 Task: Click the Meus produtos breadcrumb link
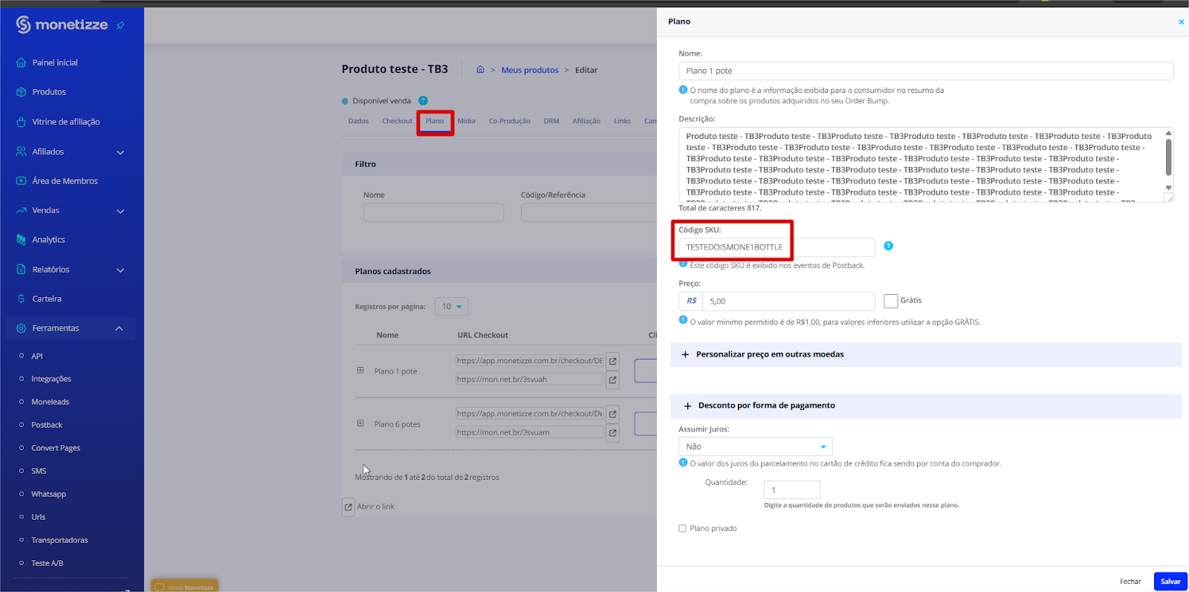[530, 70]
